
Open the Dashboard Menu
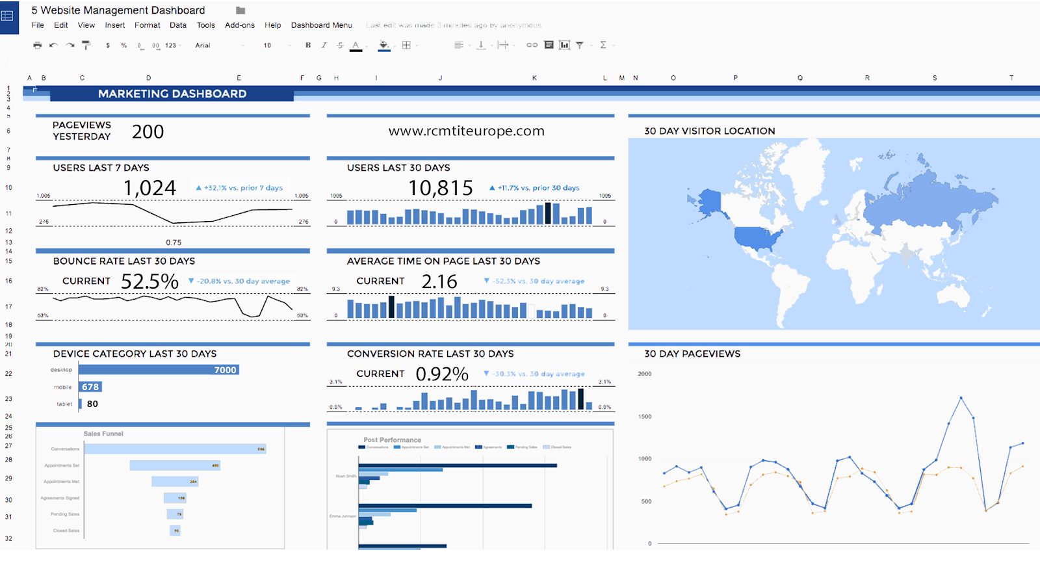(x=322, y=25)
